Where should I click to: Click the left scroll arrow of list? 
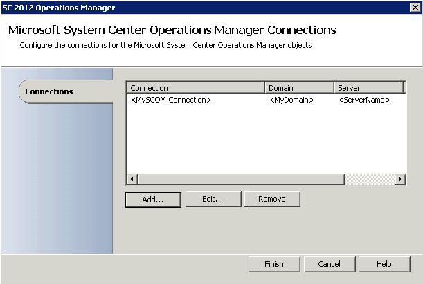132,179
